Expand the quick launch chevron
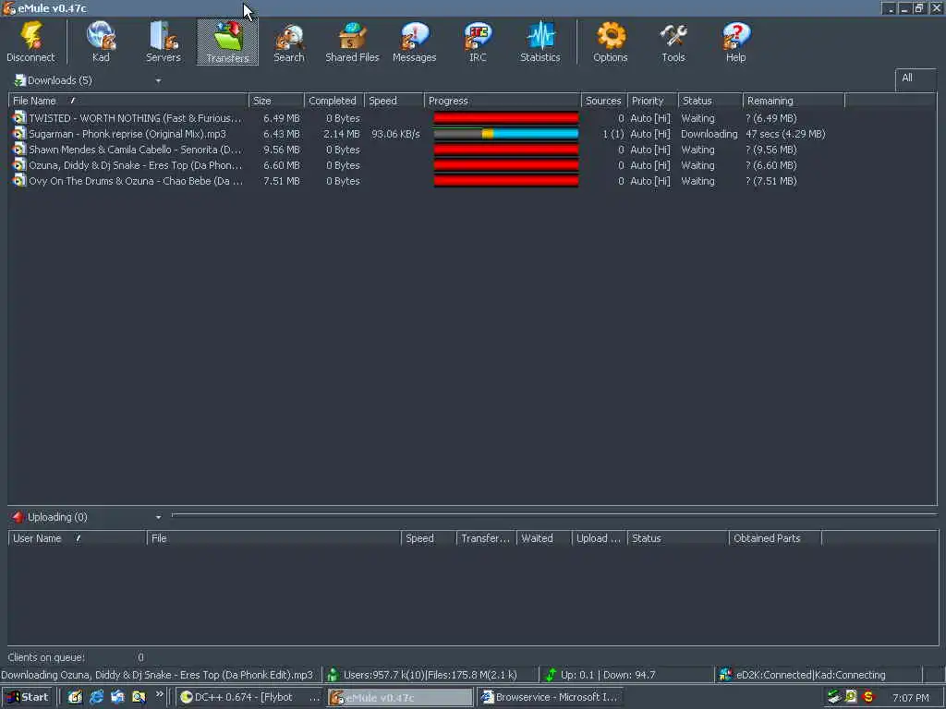This screenshot has height=709, width=946. [x=159, y=694]
